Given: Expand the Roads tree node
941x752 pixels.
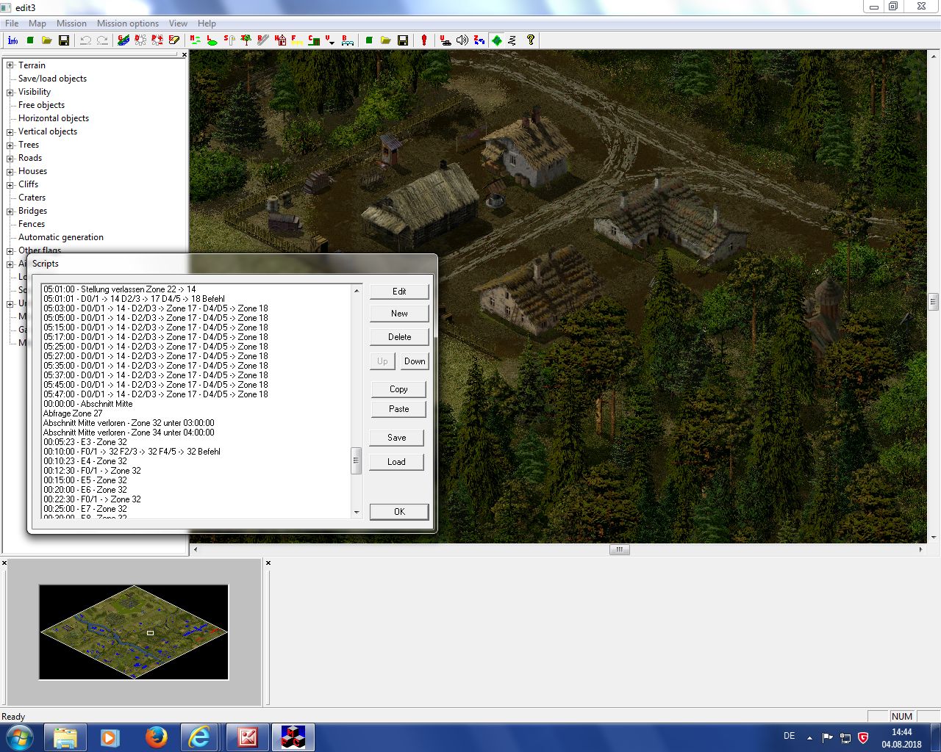Looking at the screenshot, I should click(x=10, y=158).
